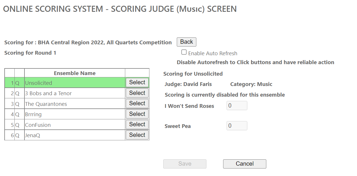Screen dimensions: 357x176
Task: Click the Enable Auto Refresh label text
Action: coord(212,53)
